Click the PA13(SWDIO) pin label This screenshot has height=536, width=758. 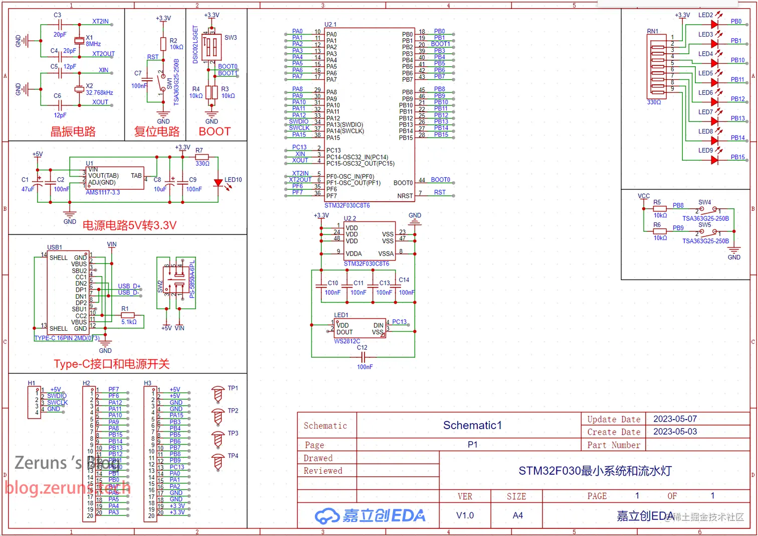coord(345,125)
